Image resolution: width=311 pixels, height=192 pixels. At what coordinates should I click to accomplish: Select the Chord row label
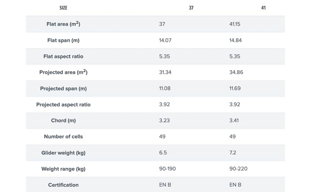pyautogui.click(x=63, y=120)
